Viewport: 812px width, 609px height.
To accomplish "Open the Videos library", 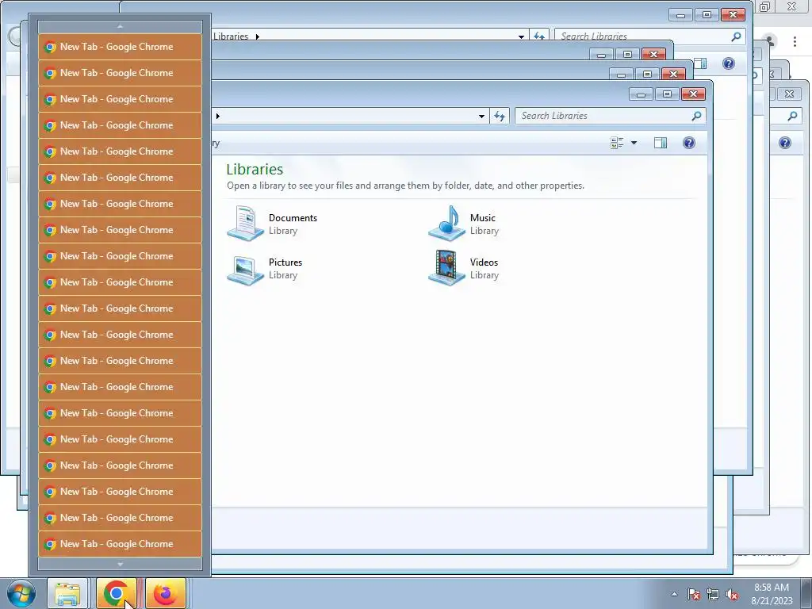I will (x=463, y=268).
